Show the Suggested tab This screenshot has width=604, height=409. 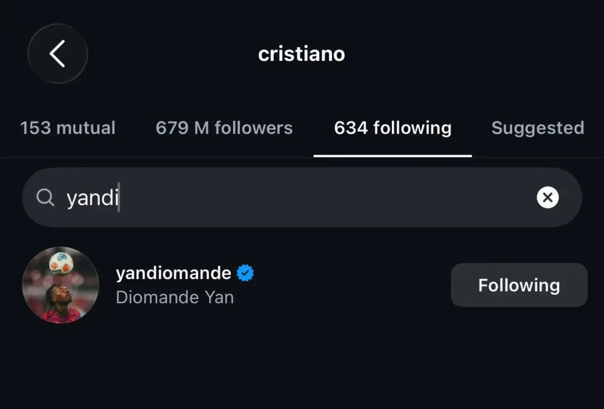pos(538,128)
